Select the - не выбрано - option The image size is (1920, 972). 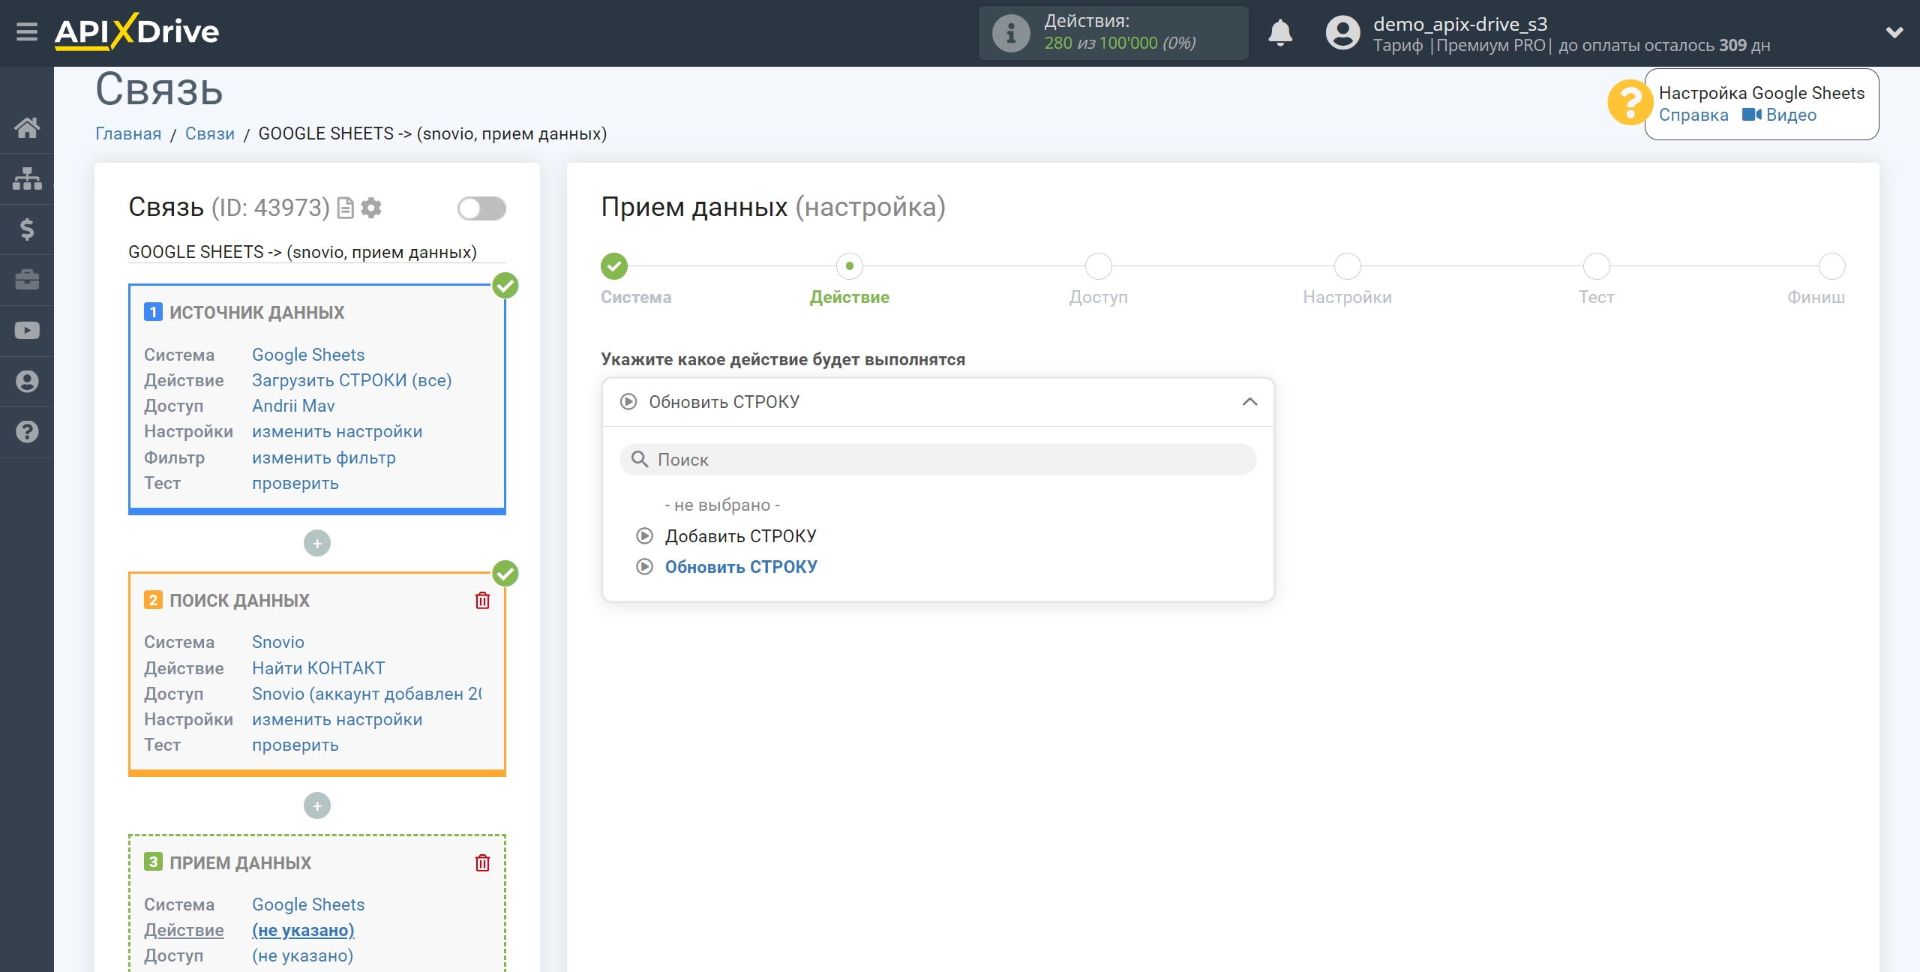(x=722, y=505)
